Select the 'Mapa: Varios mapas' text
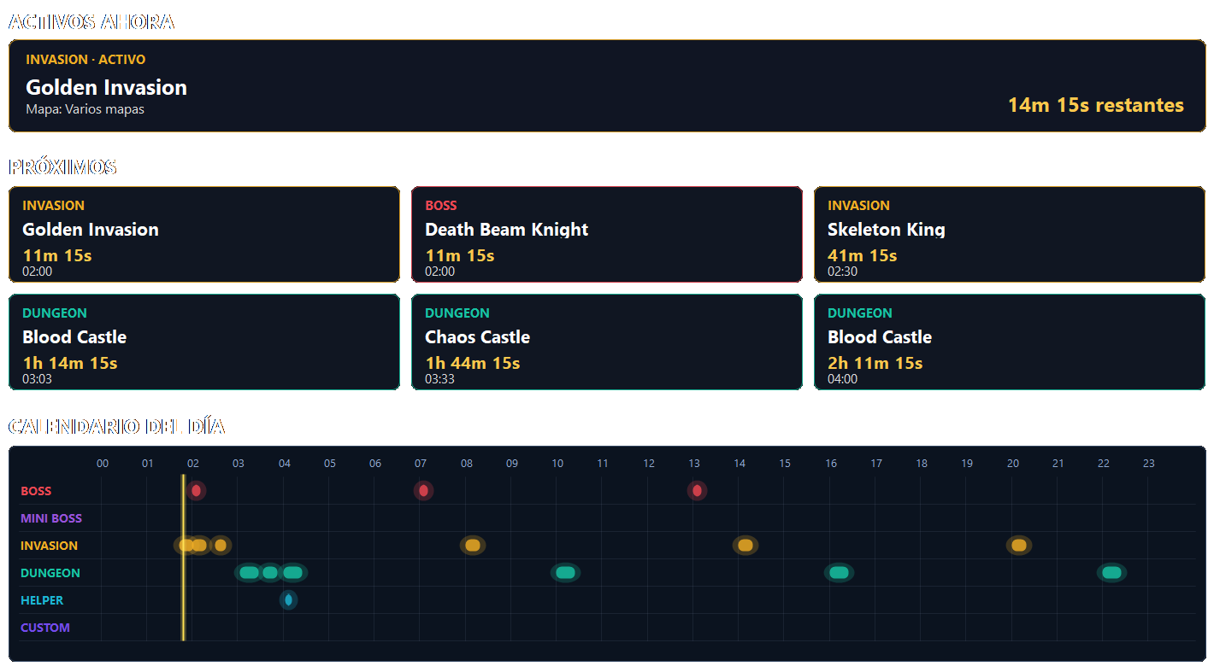The image size is (1214, 672). coord(85,109)
